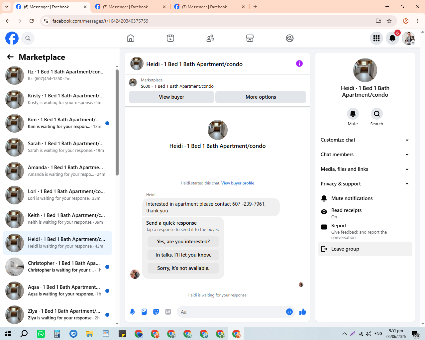This screenshot has width=425, height=340.
Task: Open the Windows Start menu
Action: pos(8,334)
